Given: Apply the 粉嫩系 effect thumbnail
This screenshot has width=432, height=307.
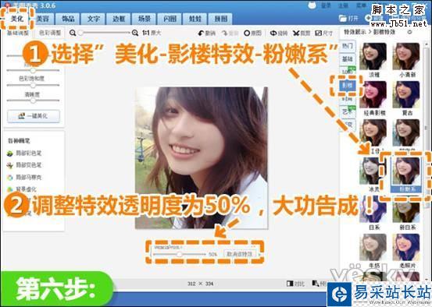Looking at the screenshot, I should [406, 171].
